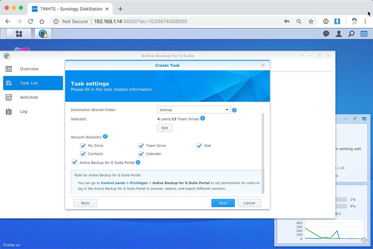The width and height of the screenshot is (373, 249).
Task: Open the DSM user options icon
Action: pyautogui.click(x=339, y=34)
